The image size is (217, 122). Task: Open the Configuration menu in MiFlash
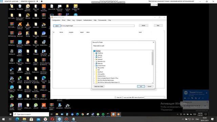tap(56, 20)
